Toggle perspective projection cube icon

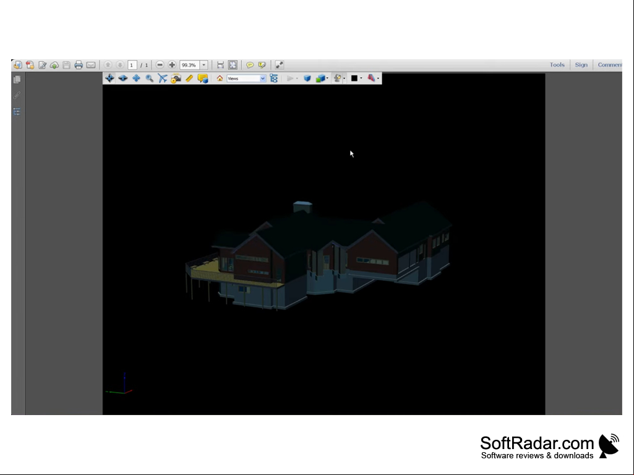click(x=307, y=78)
